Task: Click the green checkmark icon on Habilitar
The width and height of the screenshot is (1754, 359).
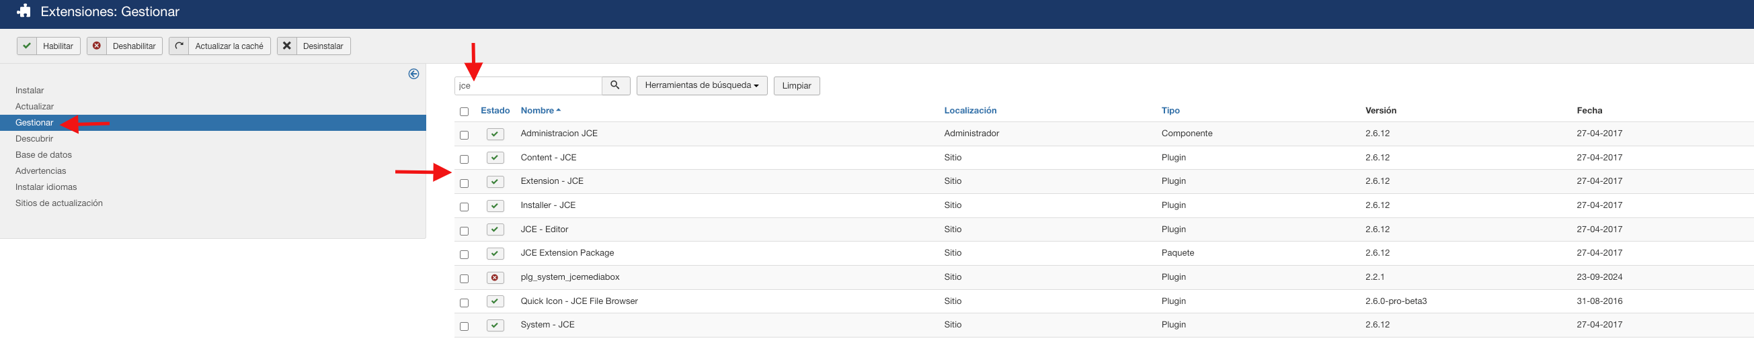Action: coord(26,46)
